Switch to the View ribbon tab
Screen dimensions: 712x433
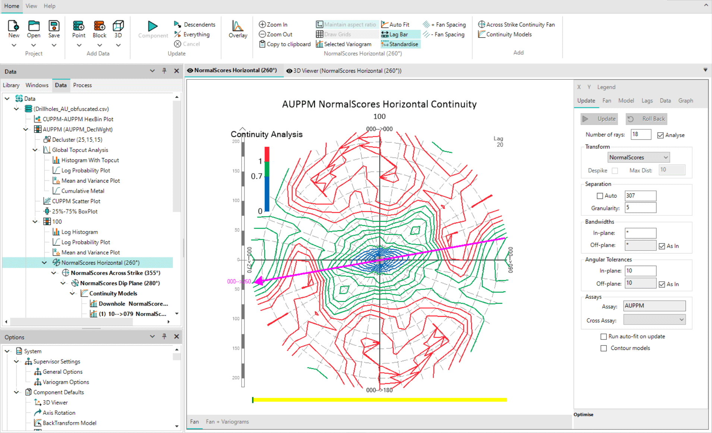[31, 6]
